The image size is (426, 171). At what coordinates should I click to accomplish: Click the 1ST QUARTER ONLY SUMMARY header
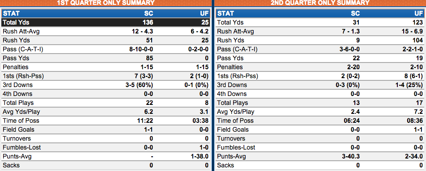click(x=106, y=3)
